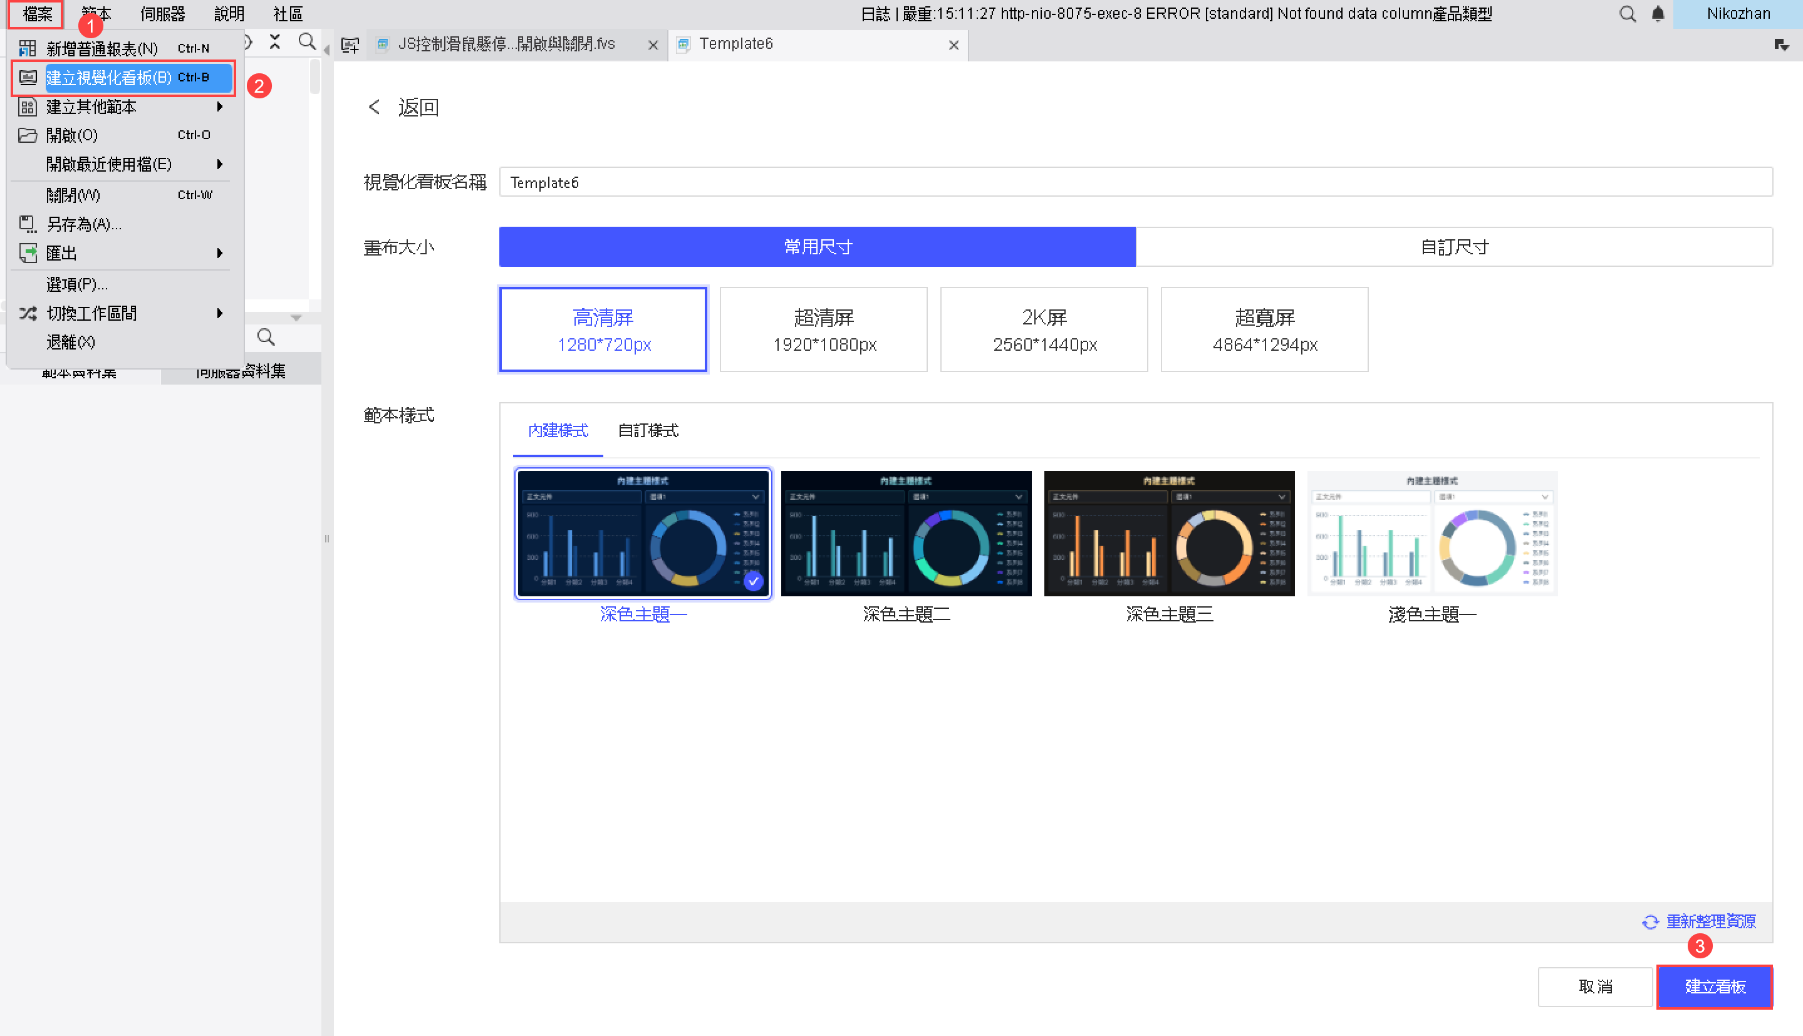Viewport: 1803px width, 1036px height.
Task: Click the search magnifier icon in top bar
Action: [1626, 14]
